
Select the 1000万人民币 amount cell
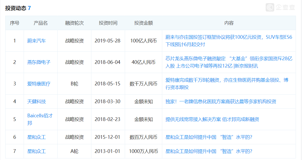click(143, 151)
